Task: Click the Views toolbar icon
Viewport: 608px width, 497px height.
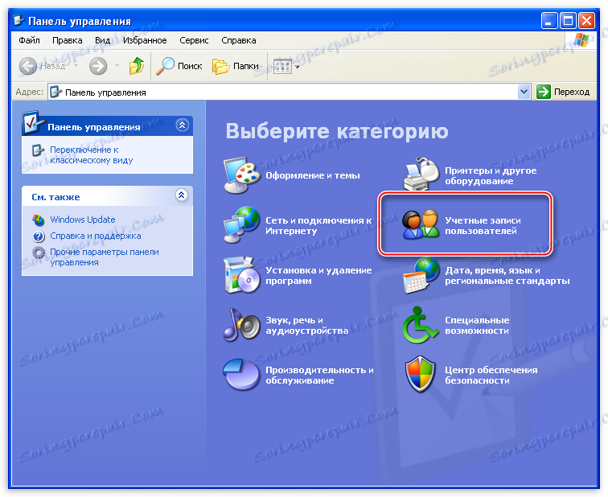Action: click(x=282, y=66)
